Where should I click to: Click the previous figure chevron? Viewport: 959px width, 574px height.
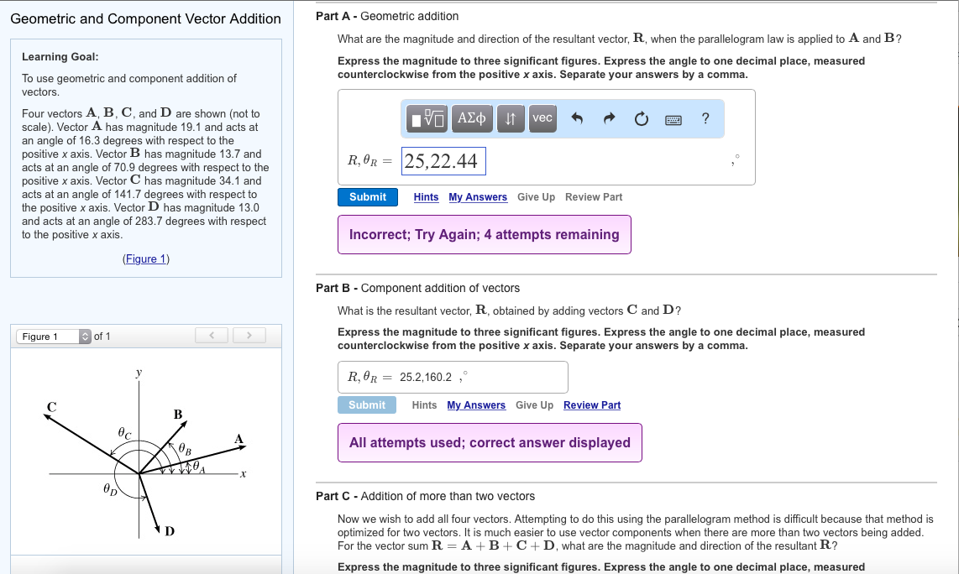coord(211,335)
